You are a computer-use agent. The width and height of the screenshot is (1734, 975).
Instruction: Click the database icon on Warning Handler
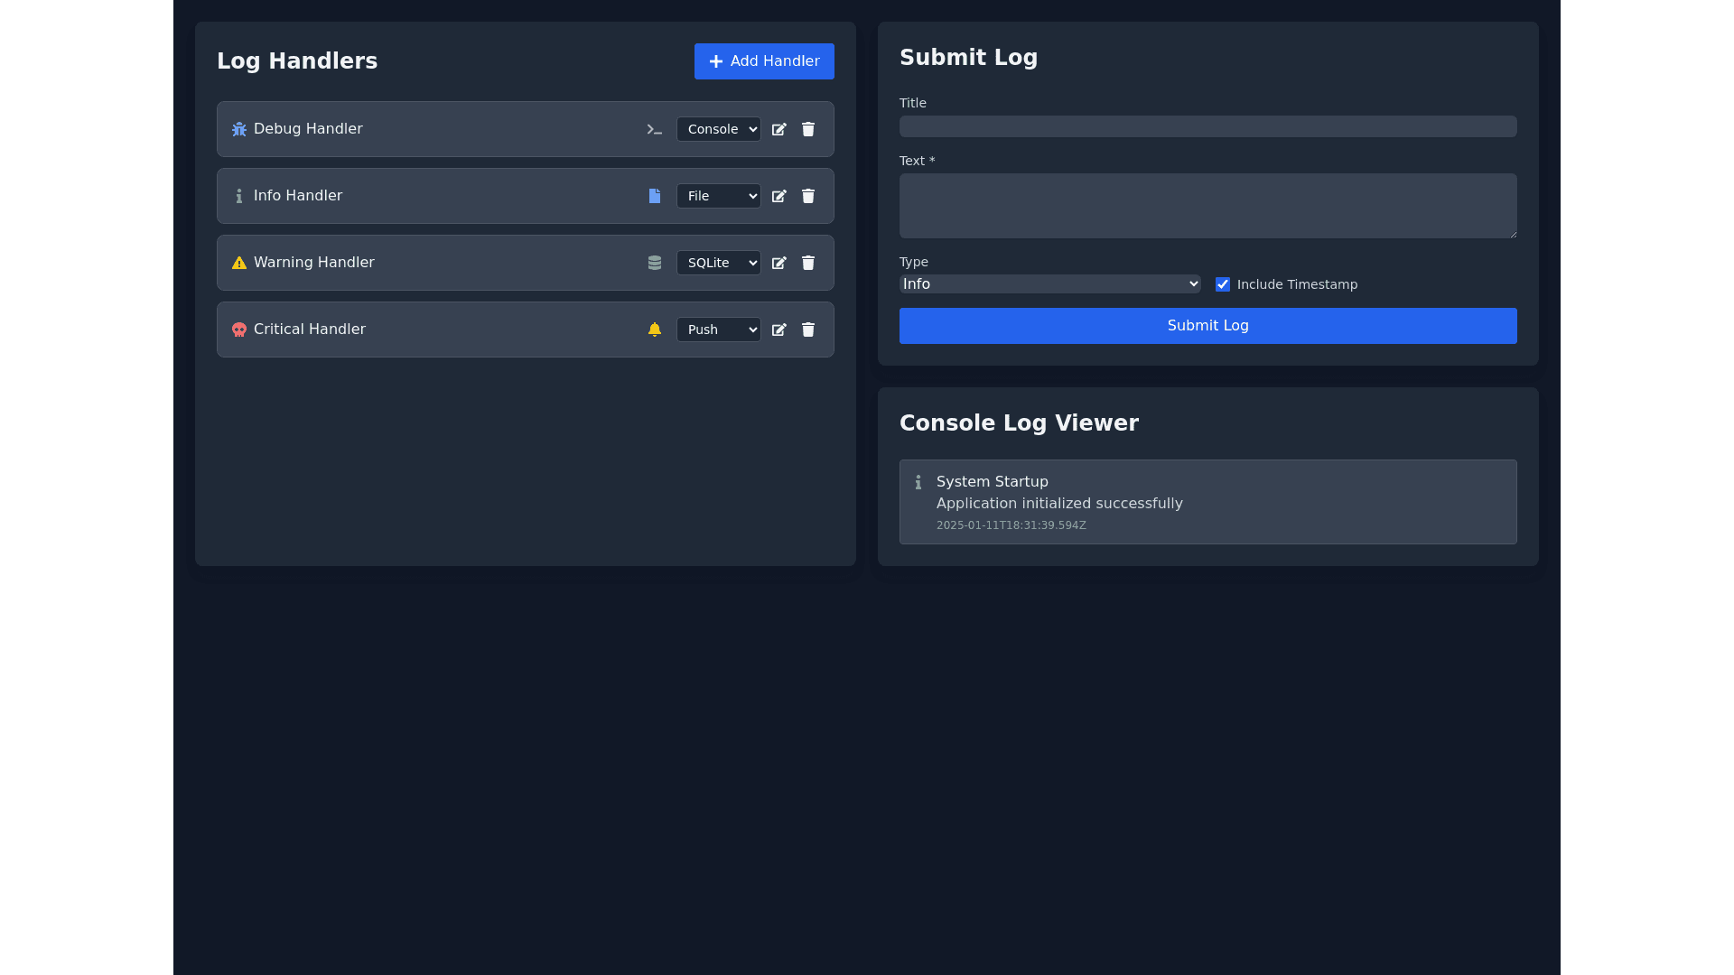click(655, 263)
